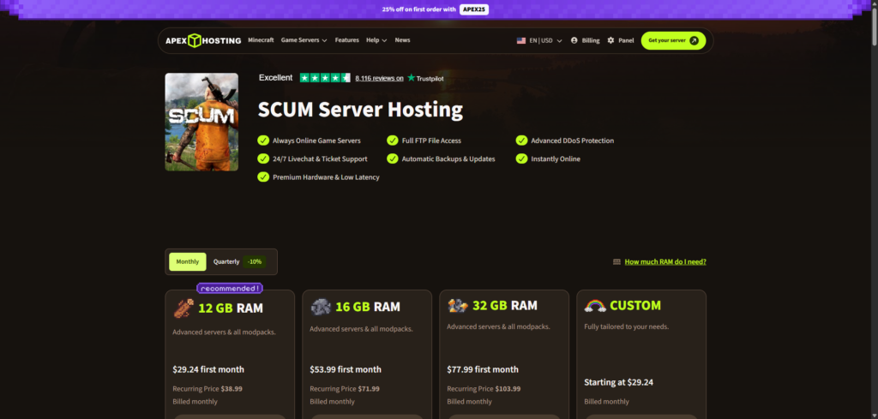Viewport: 878px width, 419px height.
Task: Select Quarterly billing toggle
Action: (239, 262)
